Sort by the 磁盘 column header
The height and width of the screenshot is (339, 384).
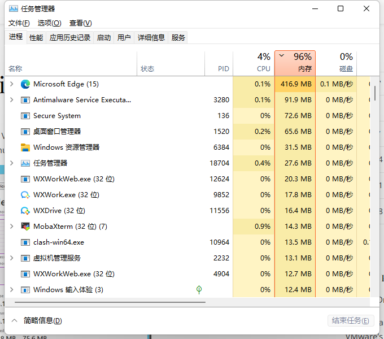click(x=336, y=64)
